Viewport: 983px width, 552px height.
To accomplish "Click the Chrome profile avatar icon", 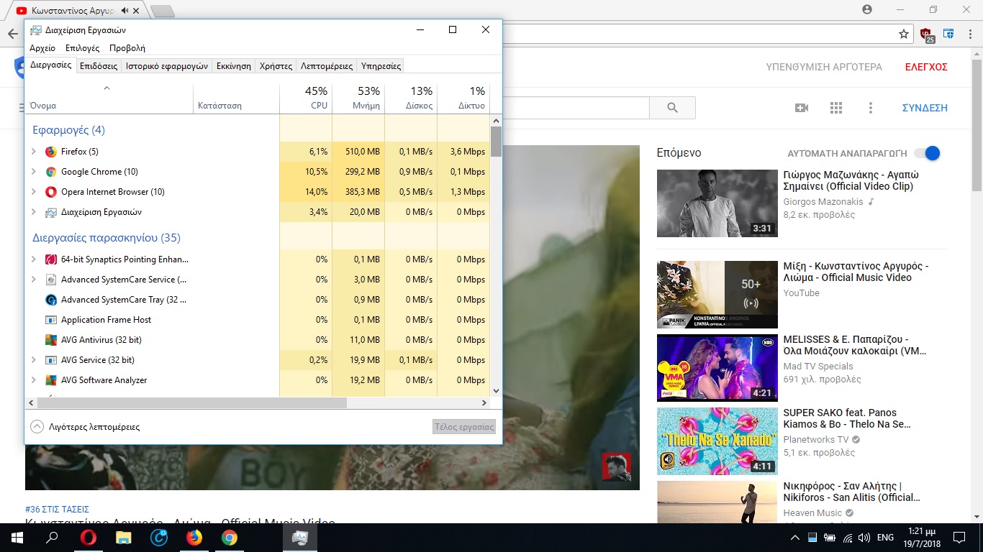I will tap(867, 9).
